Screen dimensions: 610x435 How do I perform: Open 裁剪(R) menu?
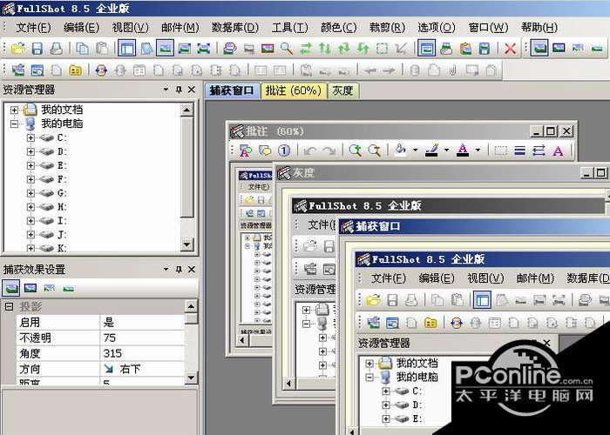click(387, 28)
